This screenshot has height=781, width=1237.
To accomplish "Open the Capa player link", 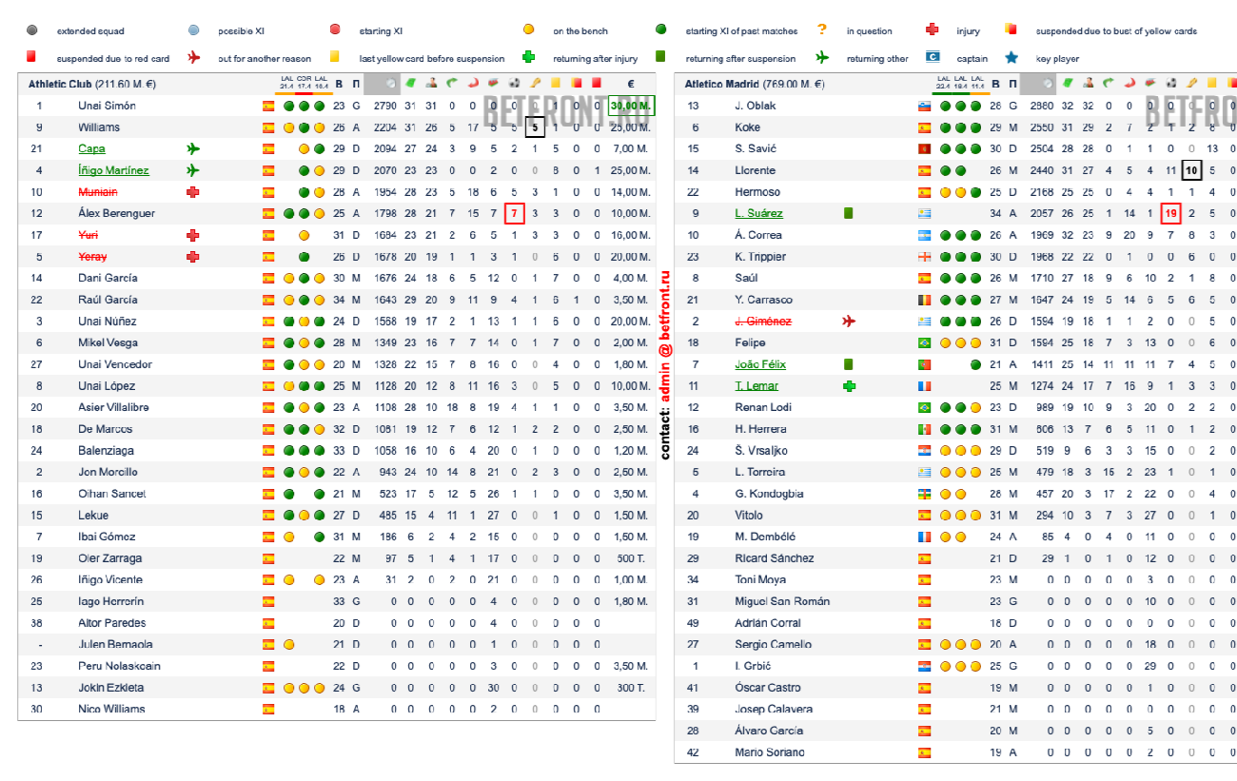I will 91,148.
